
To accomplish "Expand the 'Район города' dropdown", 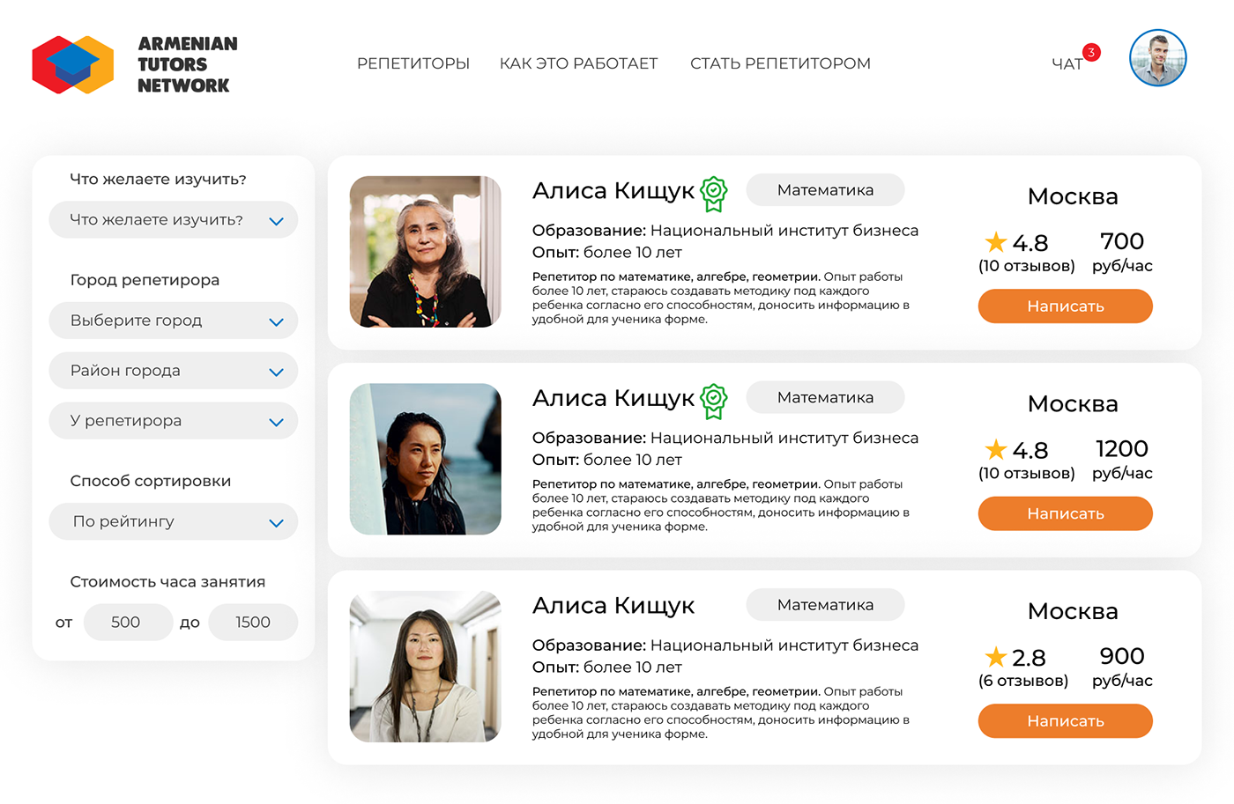I will tap(173, 371).
